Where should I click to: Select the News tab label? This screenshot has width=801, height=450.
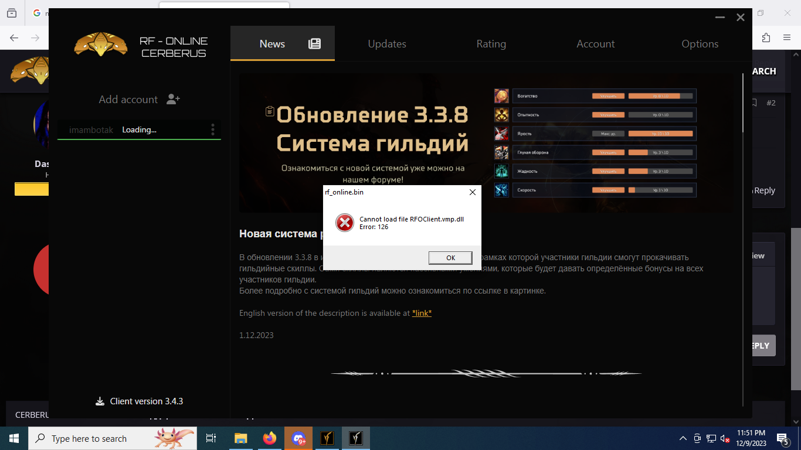[x=272, y=44]
